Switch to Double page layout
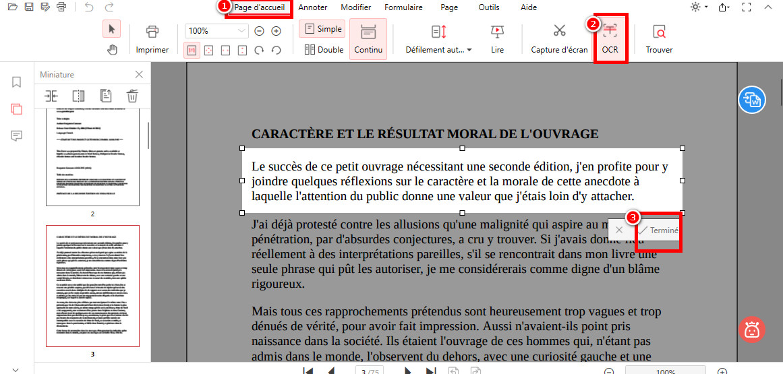 [x=324, y=49]
